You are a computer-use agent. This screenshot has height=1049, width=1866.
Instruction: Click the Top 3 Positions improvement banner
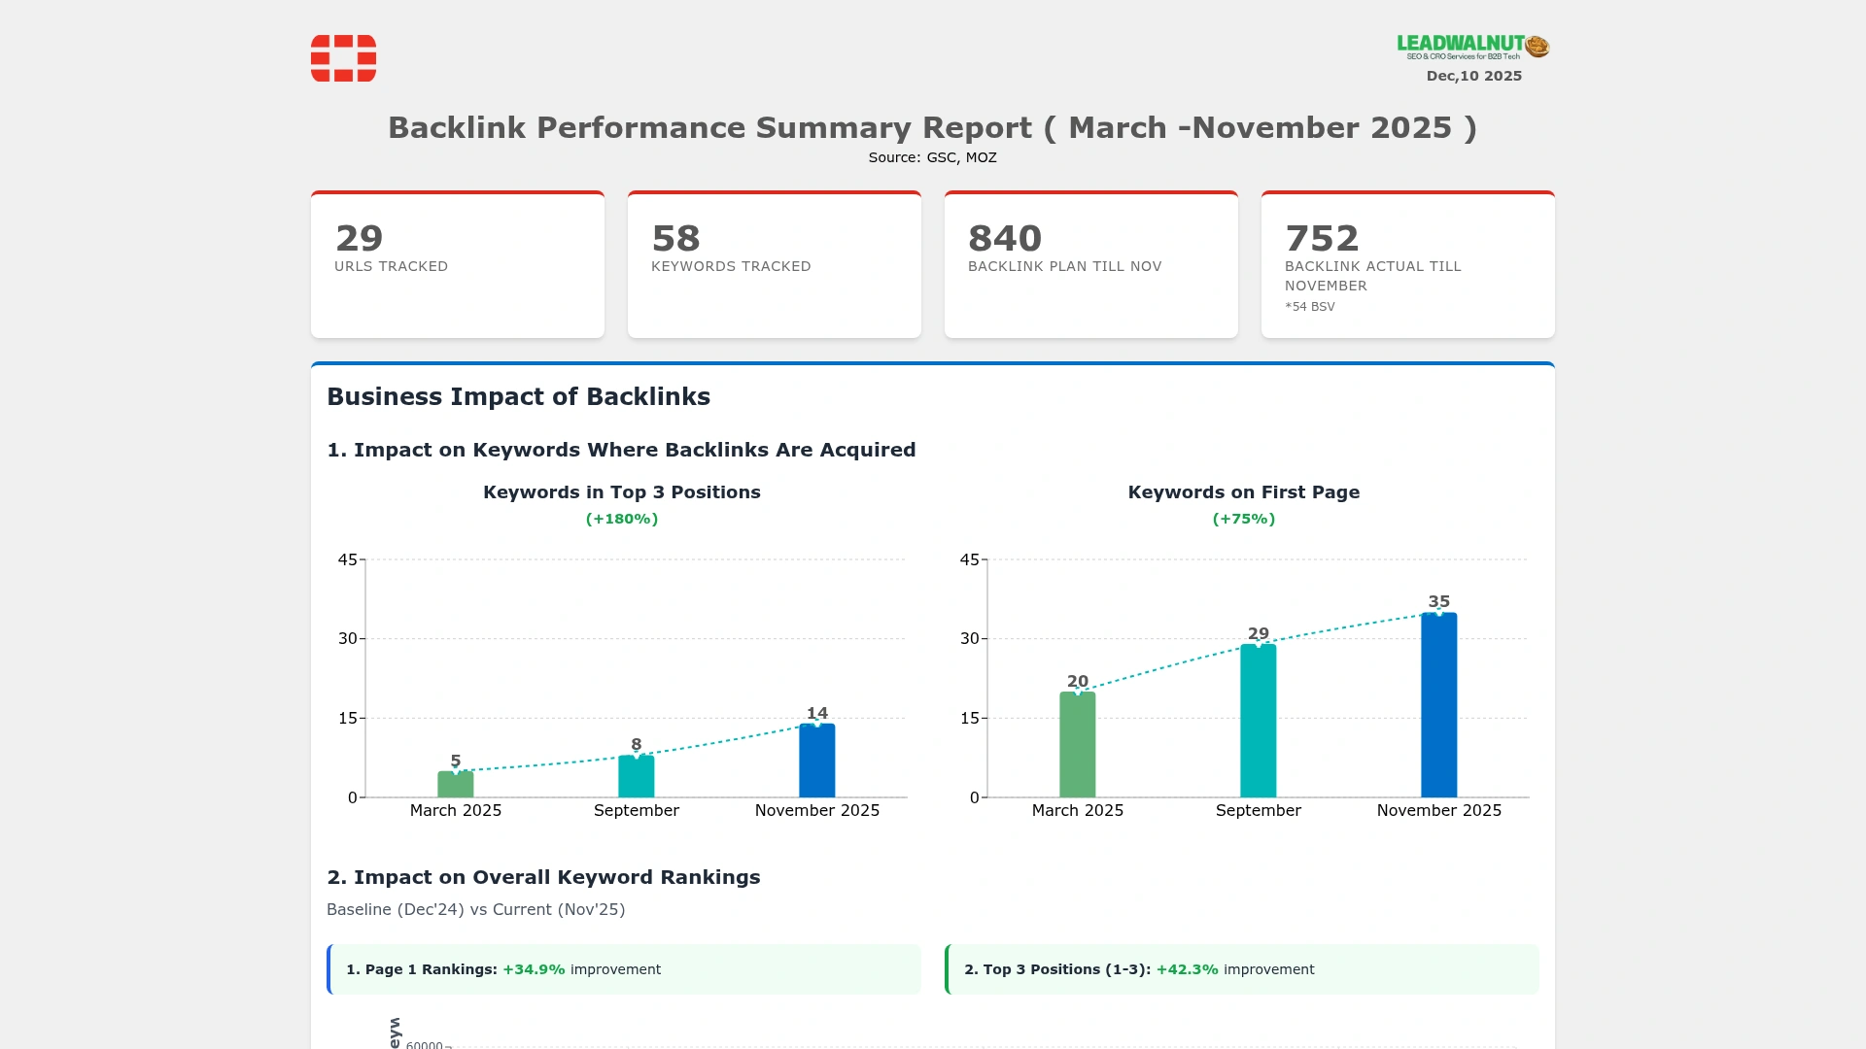1242,969
